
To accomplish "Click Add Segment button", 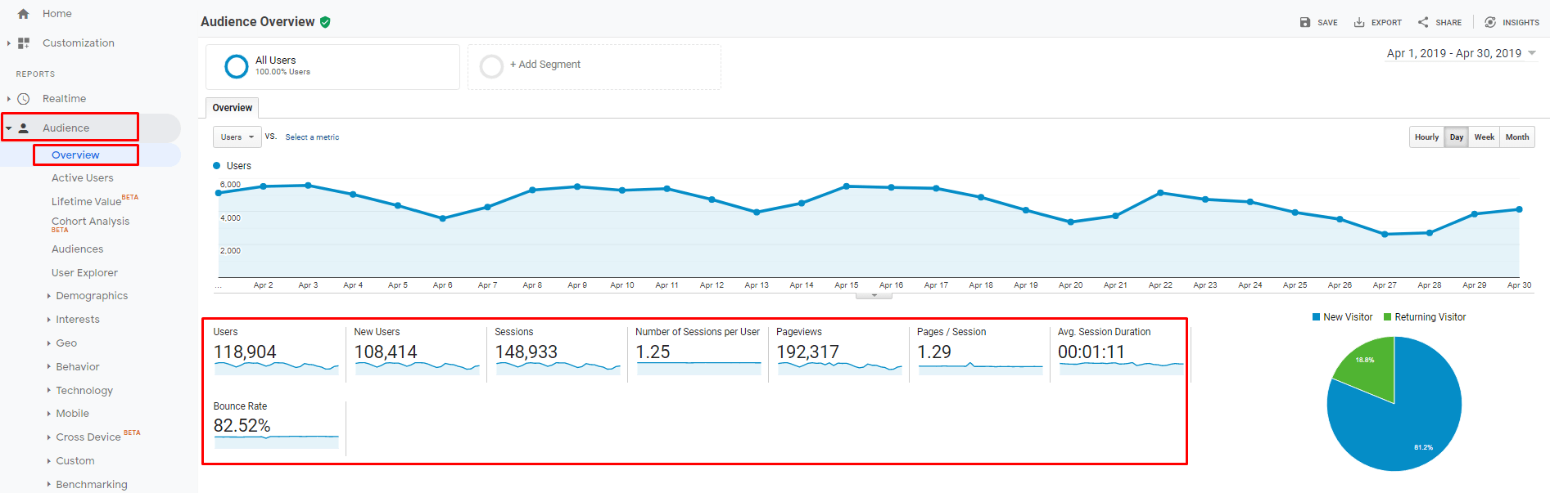I will [545, 65].
